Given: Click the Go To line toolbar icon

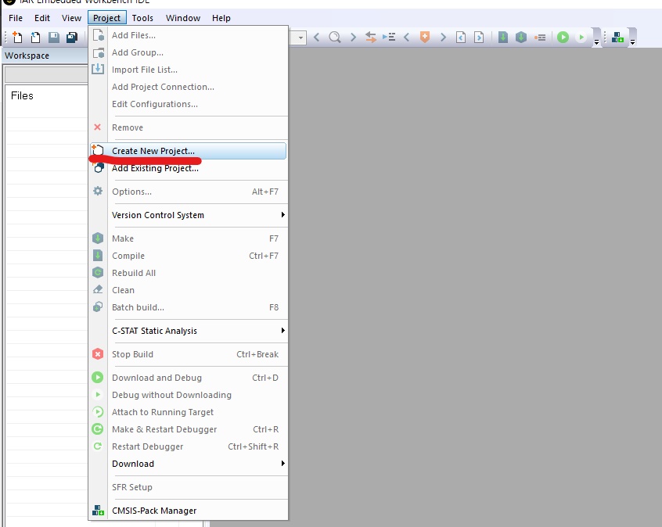Looking at the screenshot, I should [389, 37].
